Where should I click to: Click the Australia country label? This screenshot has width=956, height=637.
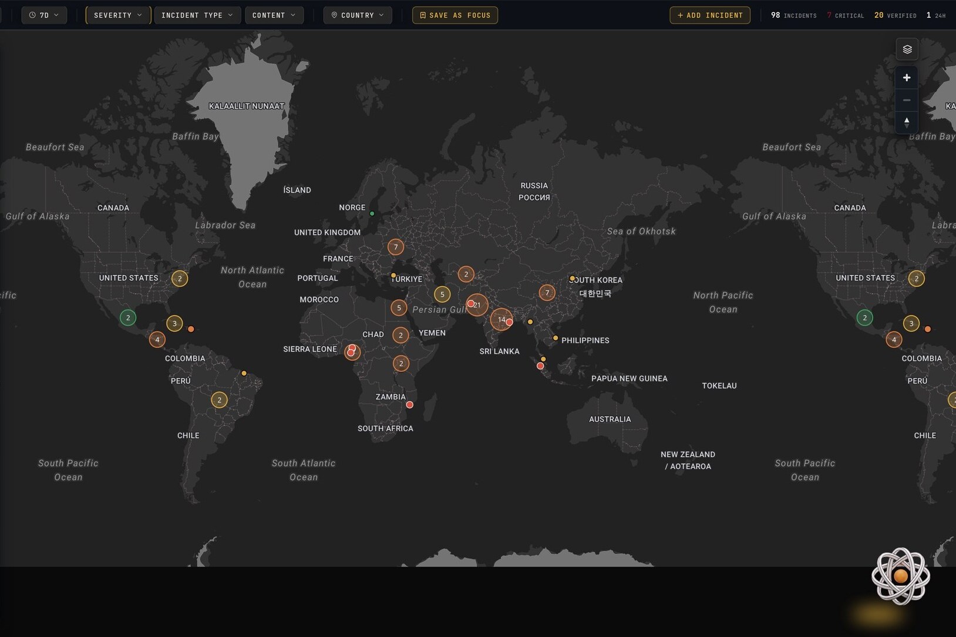click(x=610, y=419)
